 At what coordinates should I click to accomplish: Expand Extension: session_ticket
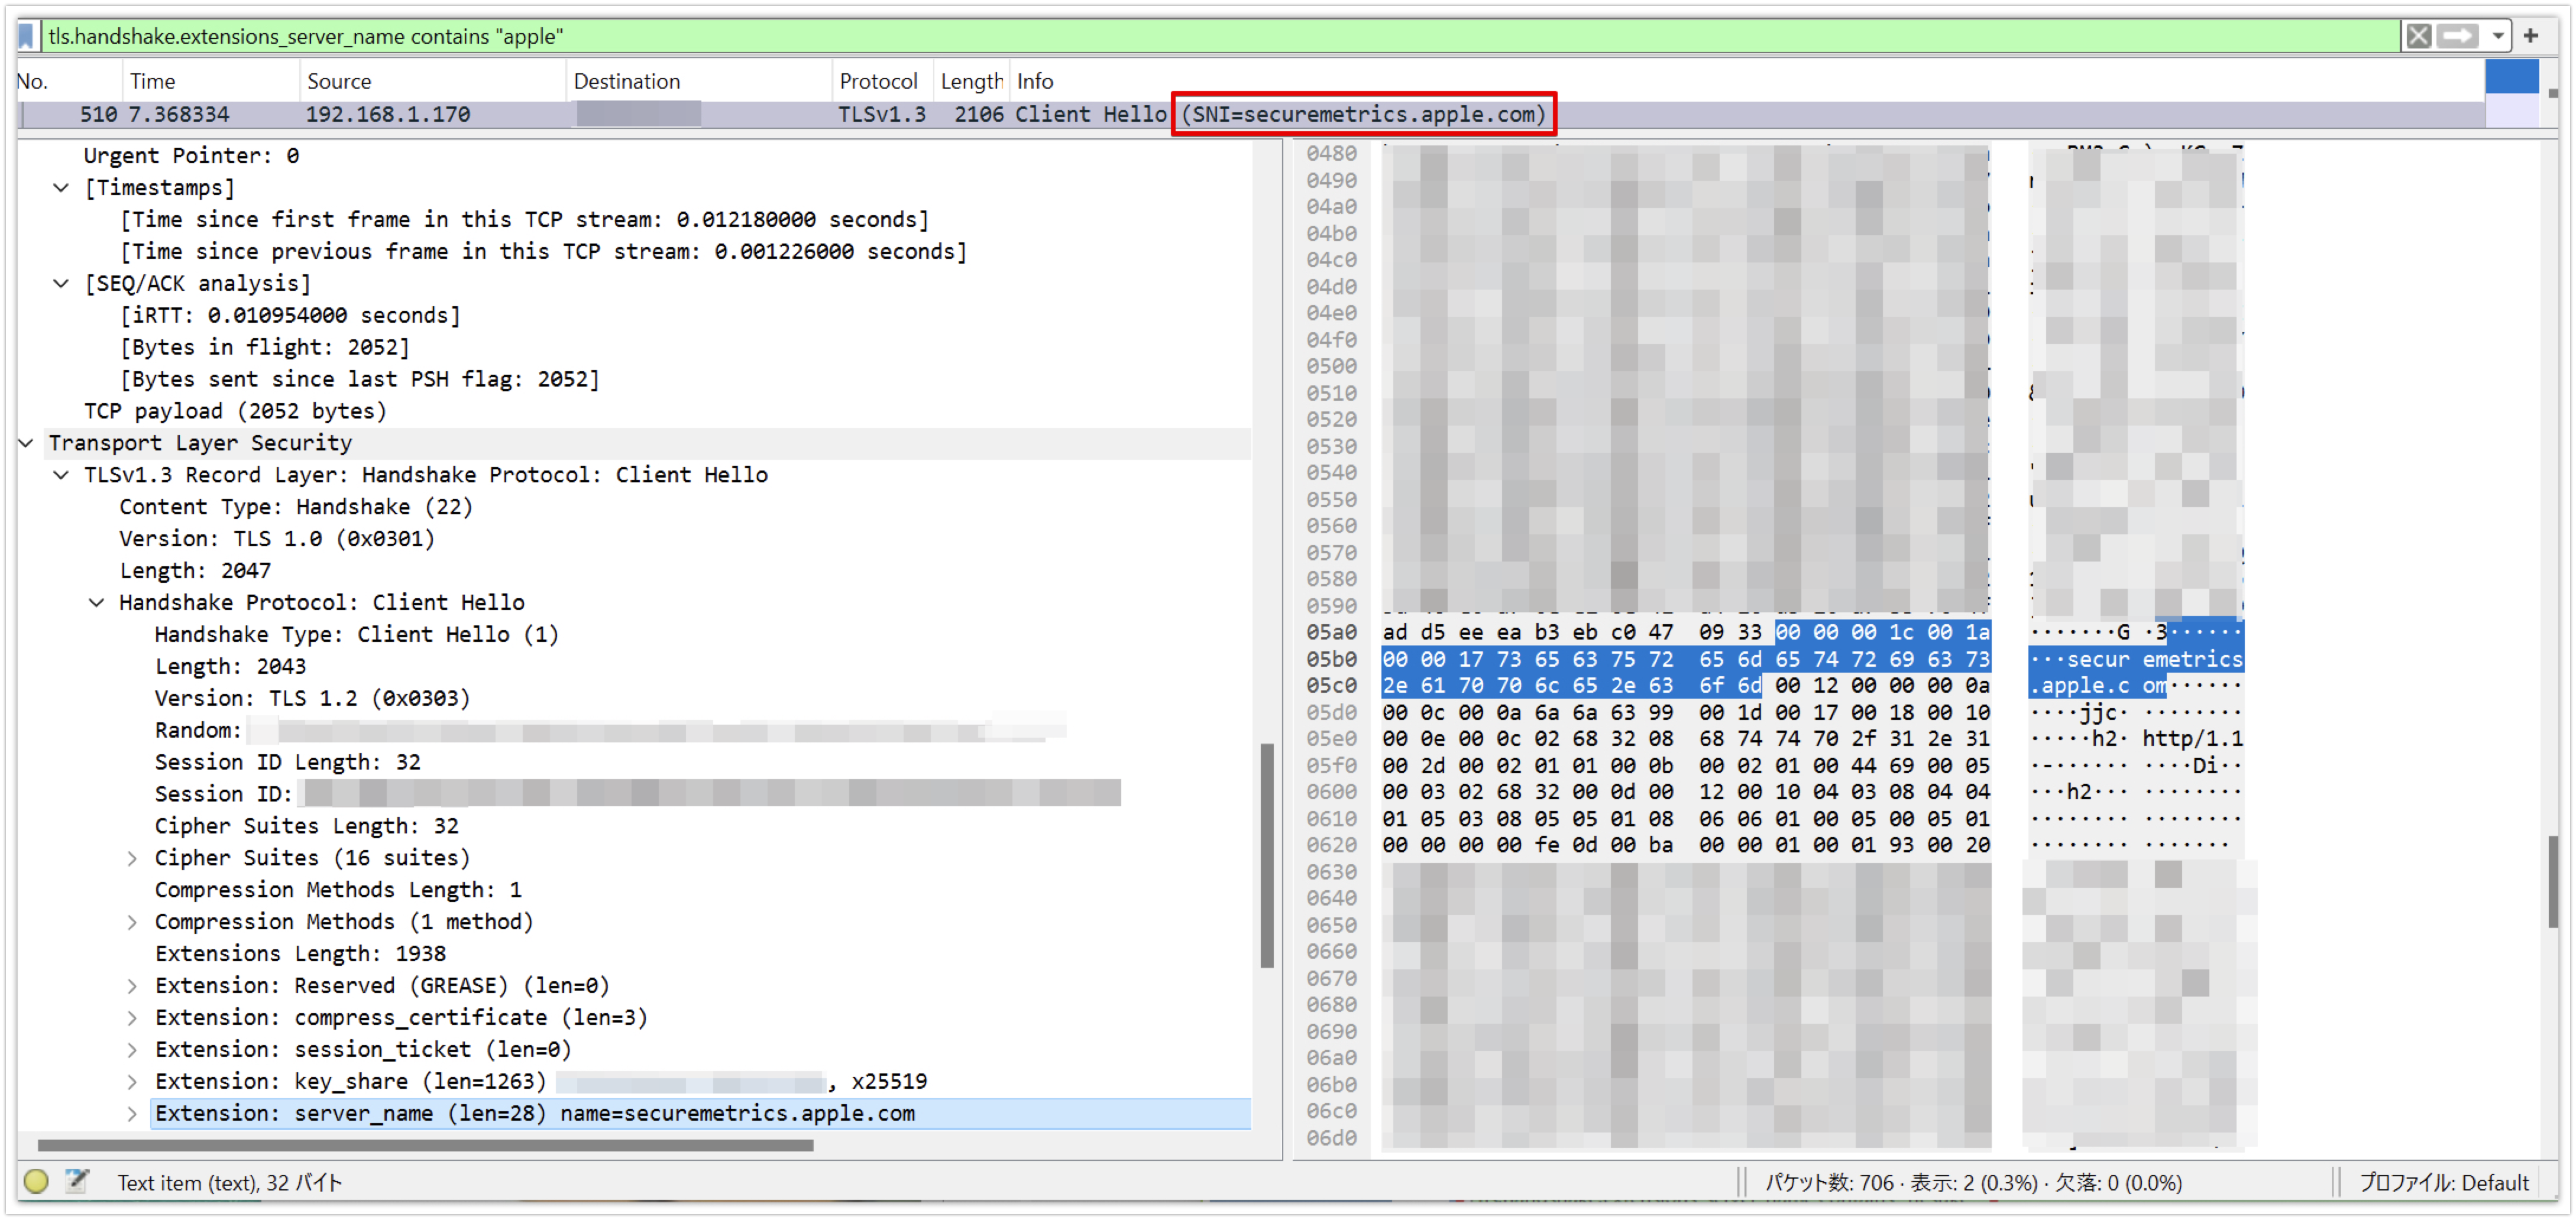(131, 1049)
